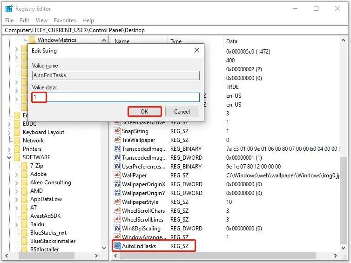
Task: Click the WallpaperStyle string value icon
Action: [x=117, y=202]
